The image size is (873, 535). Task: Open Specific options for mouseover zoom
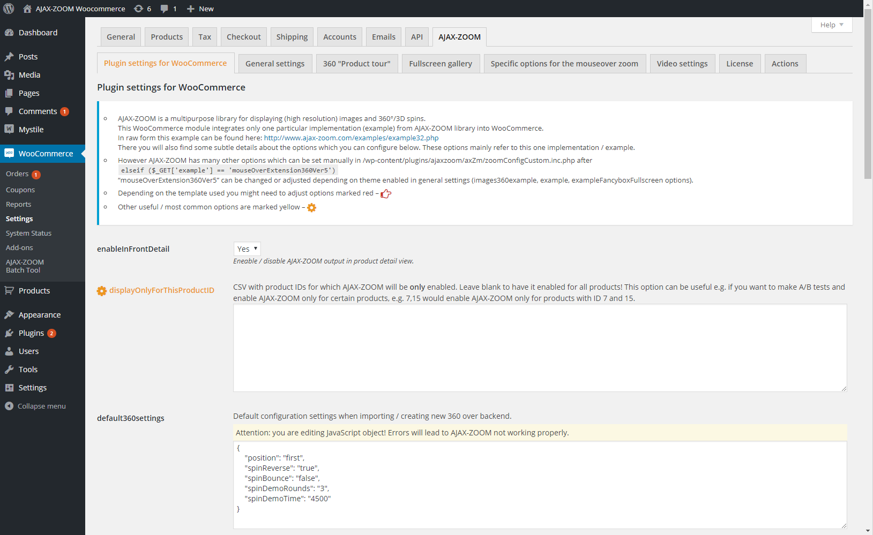pyautogui.click(x=564, y=64)
